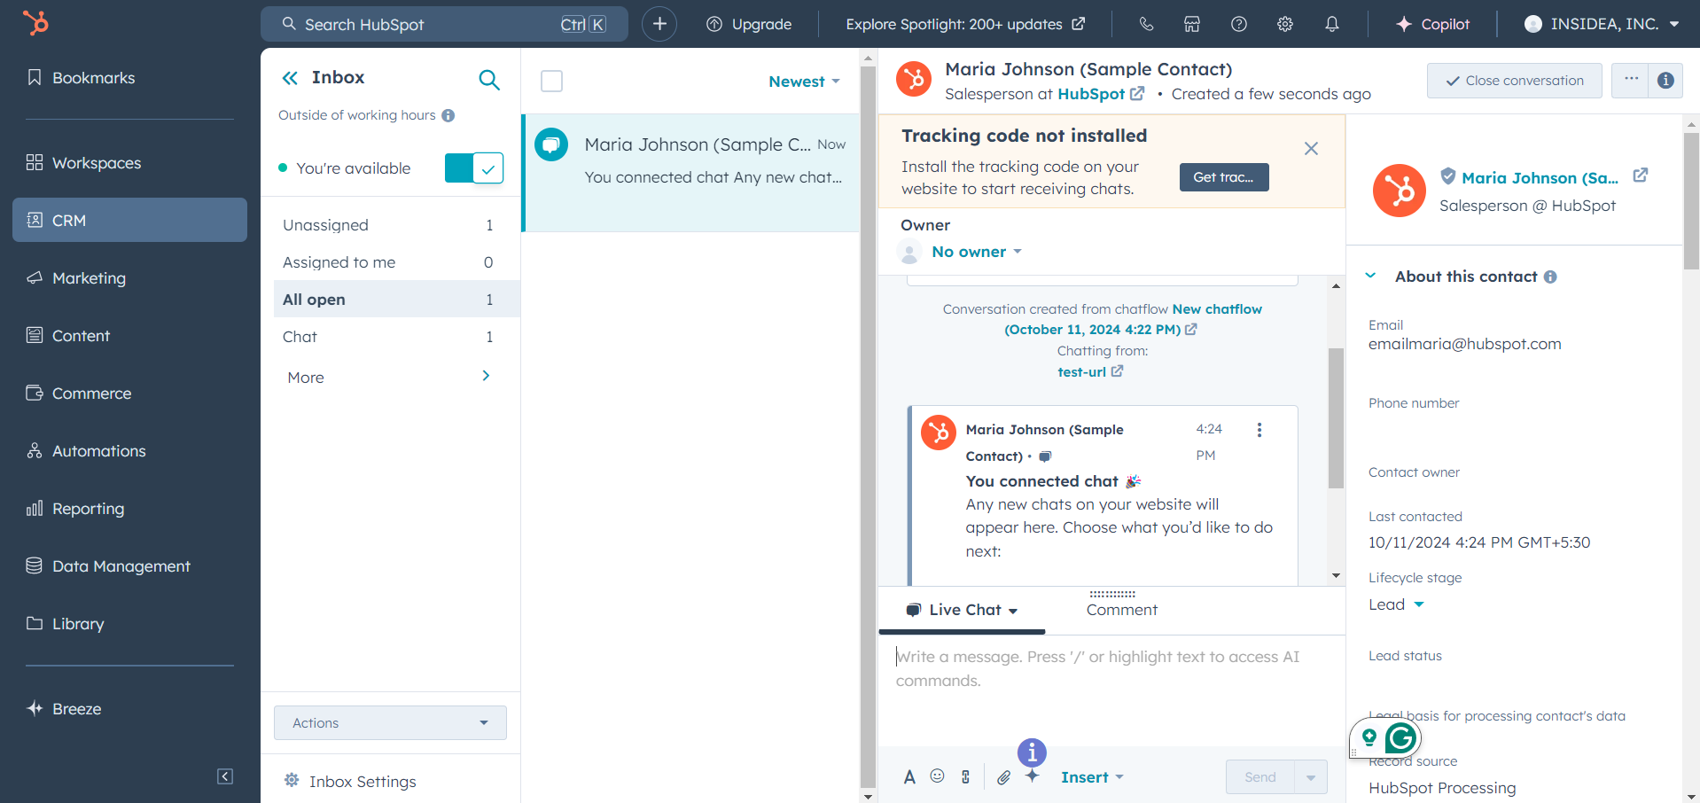1700x803 pixels.
Task: Click the message reply text field
Action: (x=1111, y=690)
